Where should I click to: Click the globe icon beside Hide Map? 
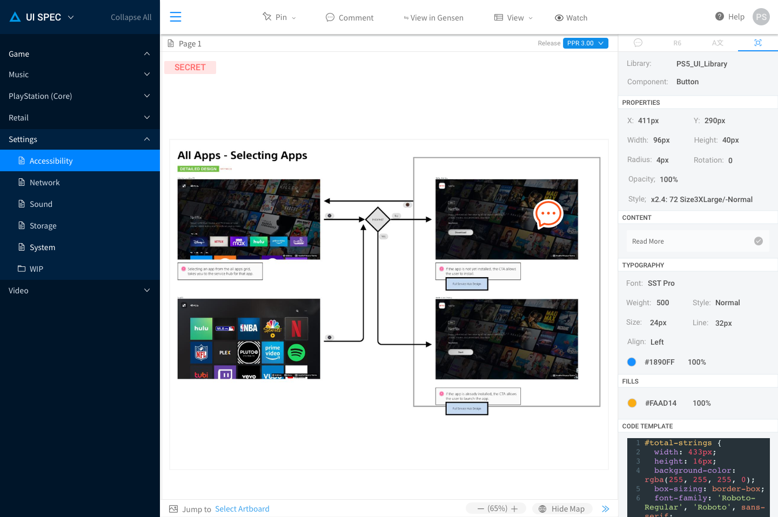point(542,509)
